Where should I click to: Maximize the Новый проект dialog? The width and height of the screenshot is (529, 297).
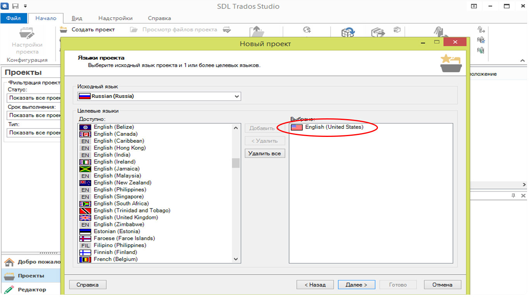click(437, 42)
